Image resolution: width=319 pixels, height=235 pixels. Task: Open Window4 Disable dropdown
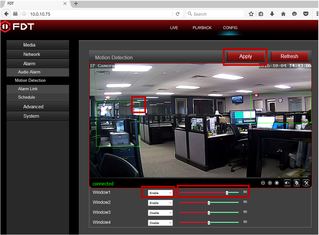coord(160,223)
